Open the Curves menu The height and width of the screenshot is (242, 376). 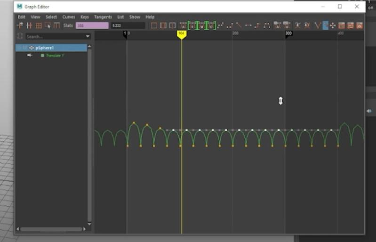[x=69, y=17]
